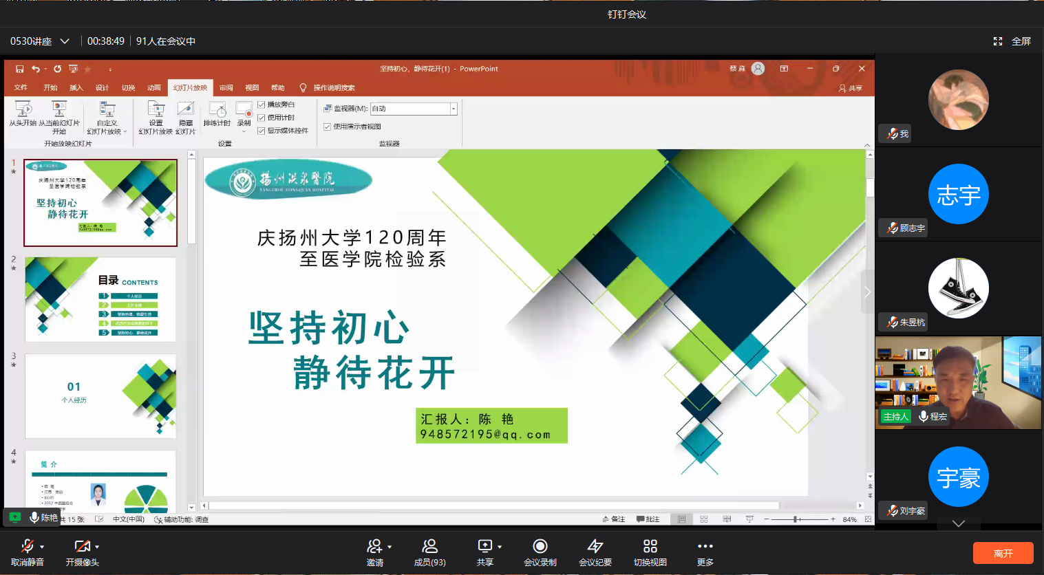The width and height of the screenshot is (1044, 575).
Task: Expand the 0530 lecture title dropdown
Action: tap(65, 41)
